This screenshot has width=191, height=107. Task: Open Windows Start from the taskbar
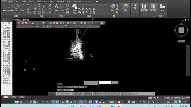coord(73,106)
